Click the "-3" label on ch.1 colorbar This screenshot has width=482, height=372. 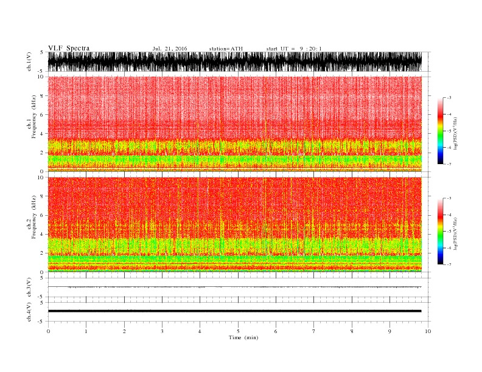(x=449, y=98)
